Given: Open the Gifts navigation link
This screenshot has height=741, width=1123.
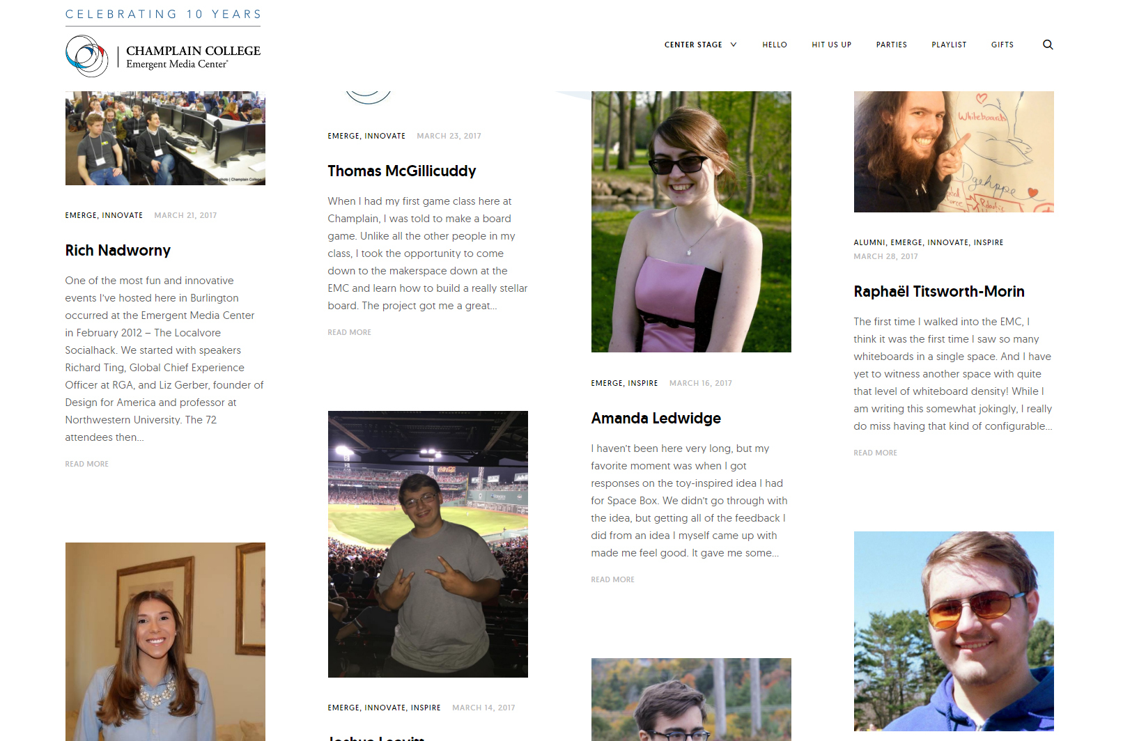Looking at the screenshot, I should coord(1002,45).
